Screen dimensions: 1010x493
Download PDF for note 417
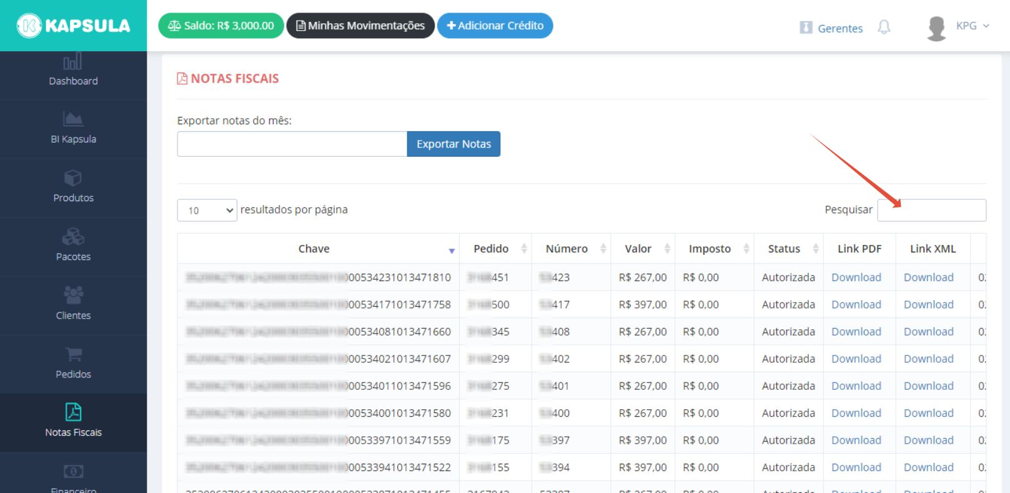pyautogui.click(x=856, y=304)
